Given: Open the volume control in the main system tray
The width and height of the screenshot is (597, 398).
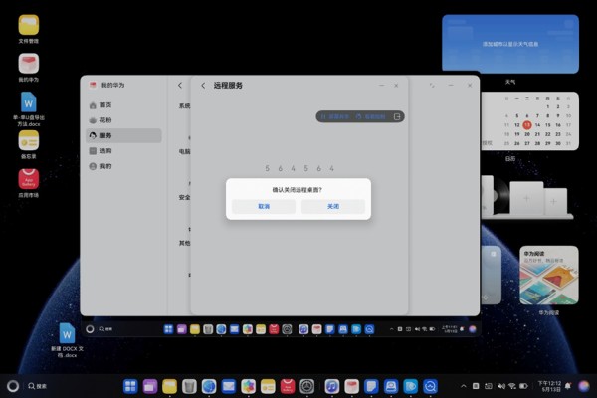Looking at the screenshot, I should point(501,386).
